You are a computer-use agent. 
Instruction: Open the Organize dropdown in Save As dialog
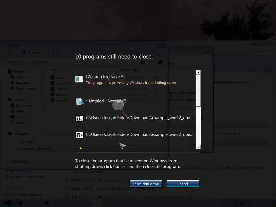(15, 62)
